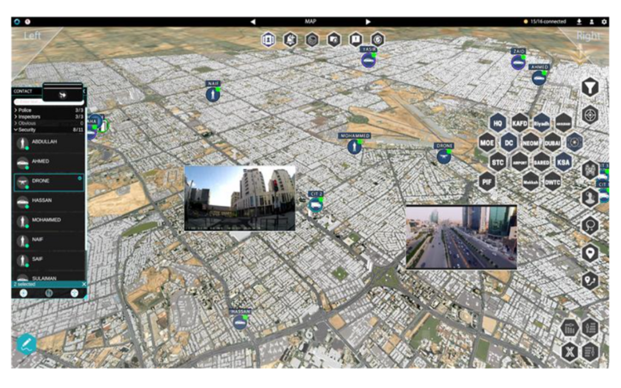The height and width of the screenshot is (388, 621).
Task: Click the download icon in the top bar
Action: [x=580, y=21]
